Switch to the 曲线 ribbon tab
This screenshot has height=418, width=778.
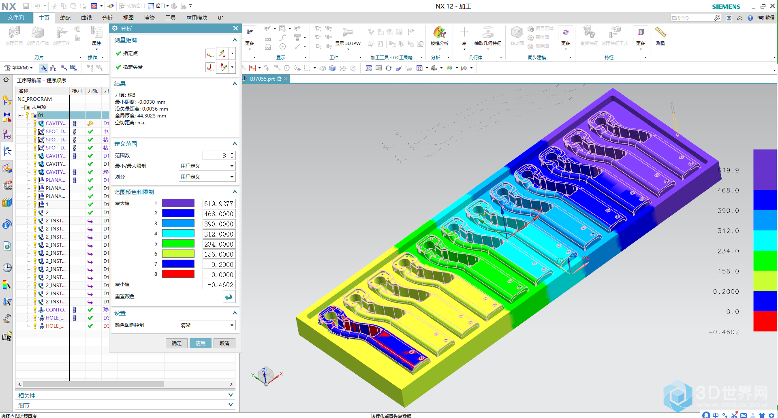[x=86, y=18]
